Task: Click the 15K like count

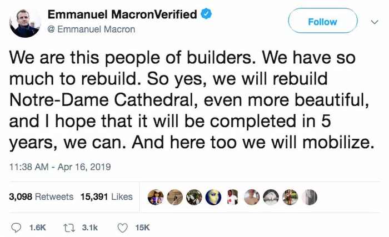Action: (142, 227)
